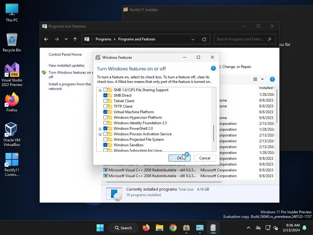Open View installed updates link
313x235 pixels.
(66, 65)
